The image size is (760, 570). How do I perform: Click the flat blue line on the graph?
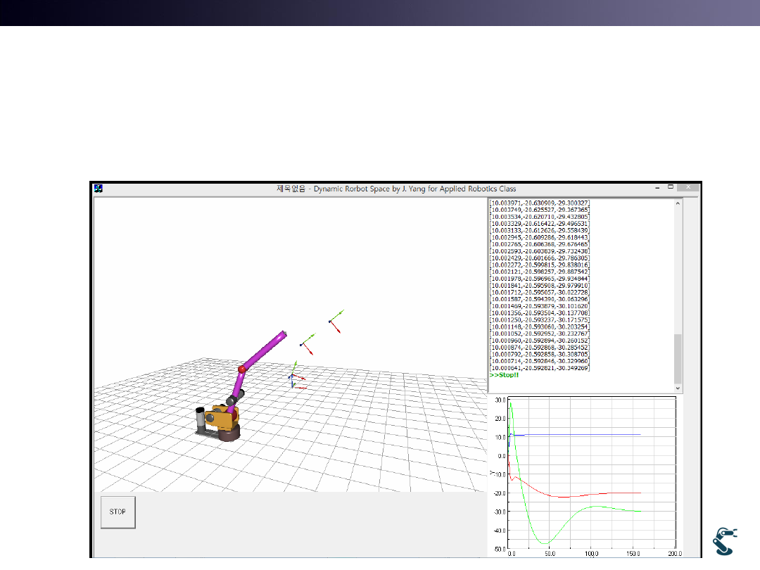tap(584, 435)
